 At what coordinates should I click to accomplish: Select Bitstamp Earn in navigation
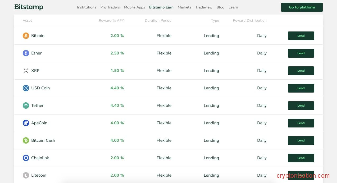[x=161, y=7]
